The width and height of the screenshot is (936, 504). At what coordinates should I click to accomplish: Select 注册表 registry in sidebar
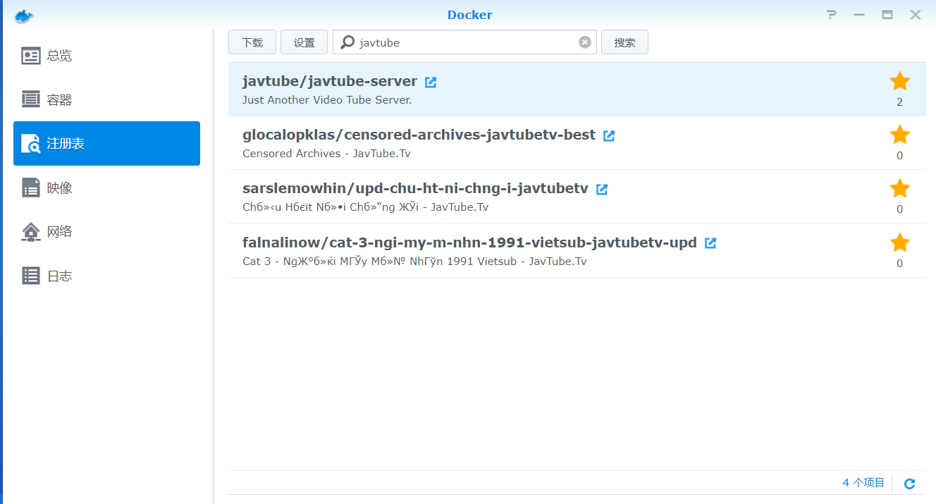[x=106, y=143]
